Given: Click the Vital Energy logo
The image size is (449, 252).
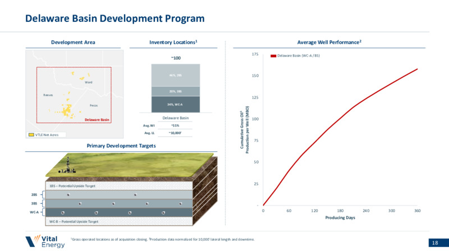Looking at the screenshot, I should 45,241.
